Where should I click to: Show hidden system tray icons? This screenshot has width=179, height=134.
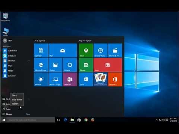pyautogui.click(x=157, y=120)
